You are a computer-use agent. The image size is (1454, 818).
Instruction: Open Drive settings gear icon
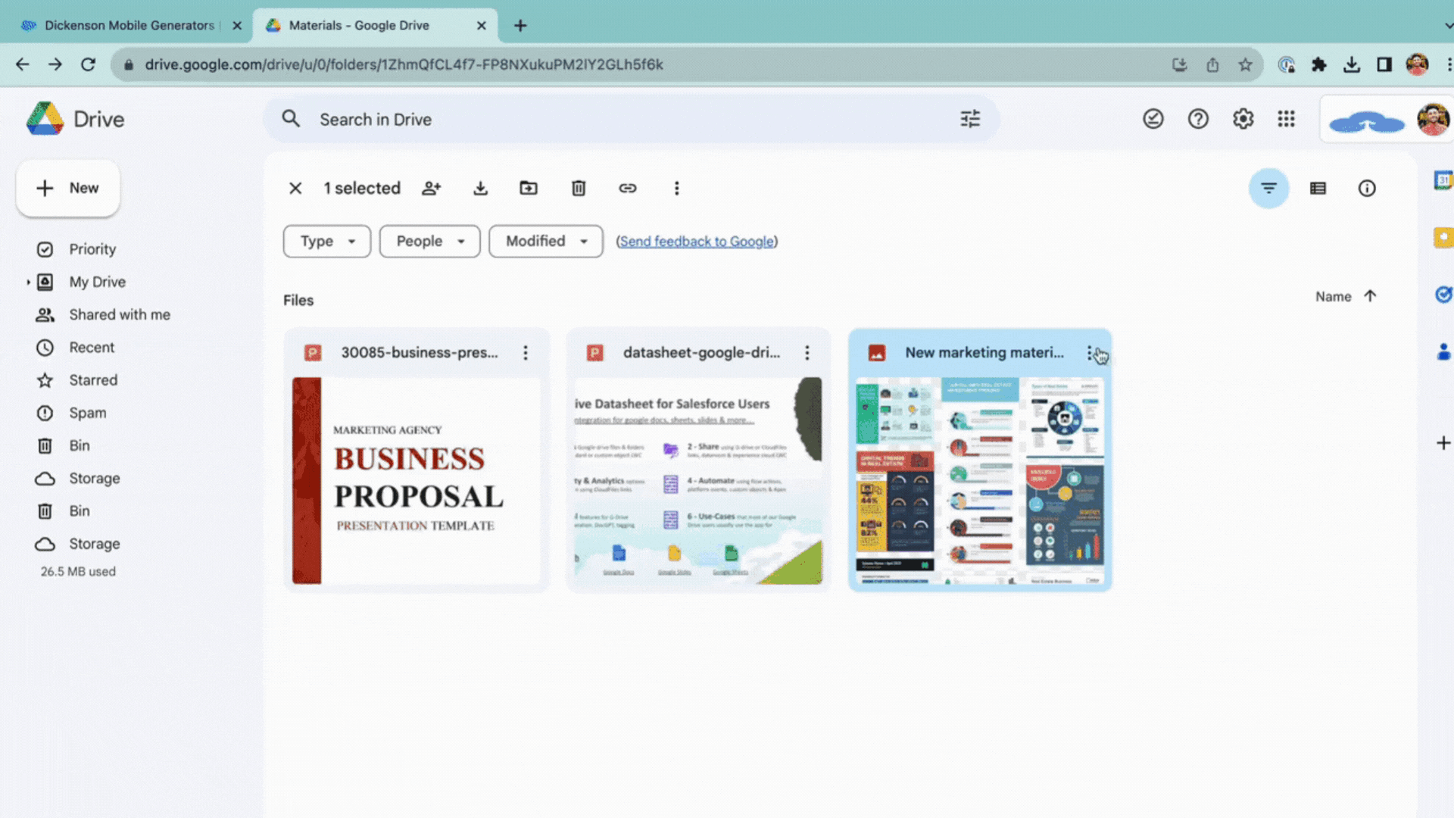[x=1243, y=119]
